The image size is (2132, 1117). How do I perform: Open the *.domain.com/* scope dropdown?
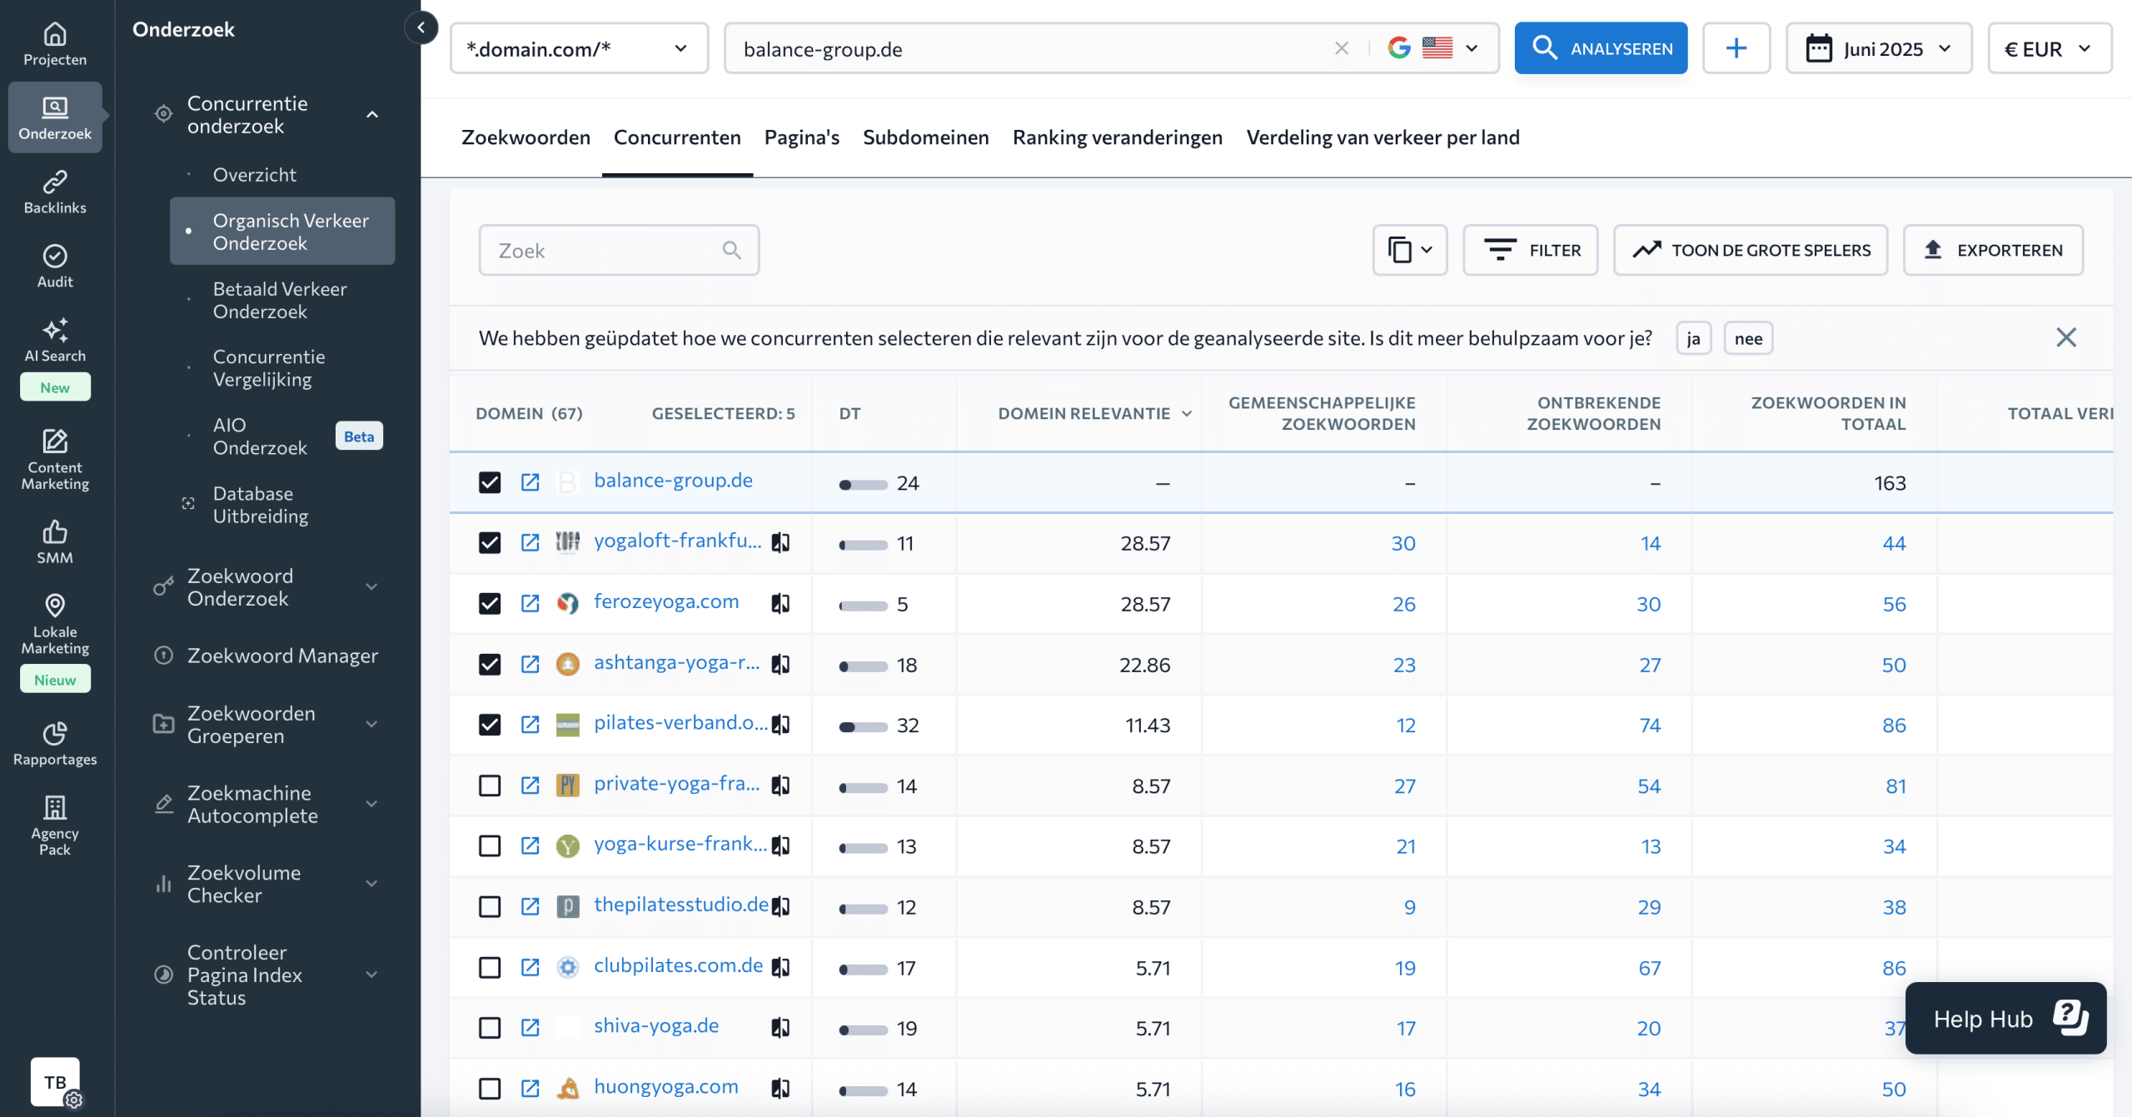580,48
